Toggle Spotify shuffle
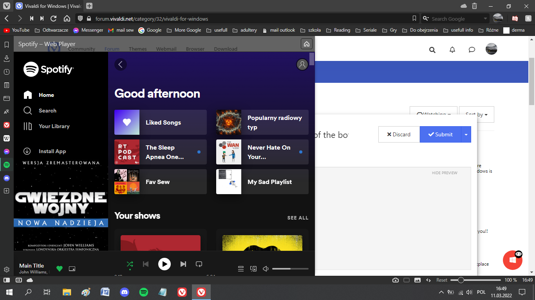The width and height of the screenshot is (535, 300). point(130,264)
